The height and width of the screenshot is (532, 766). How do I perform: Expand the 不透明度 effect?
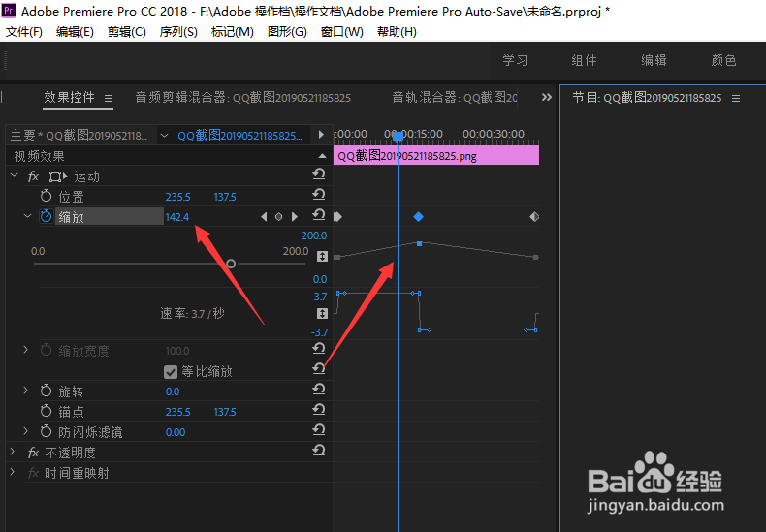pos(13,452)
